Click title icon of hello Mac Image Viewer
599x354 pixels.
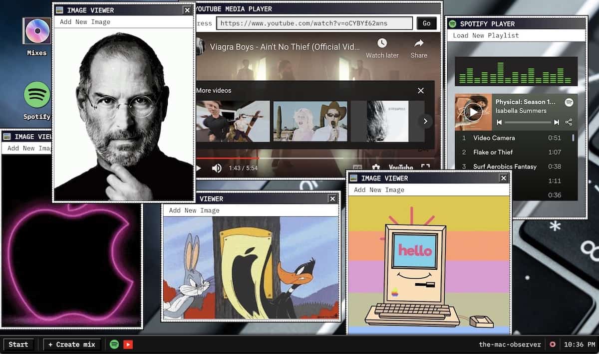pos(354,178)
